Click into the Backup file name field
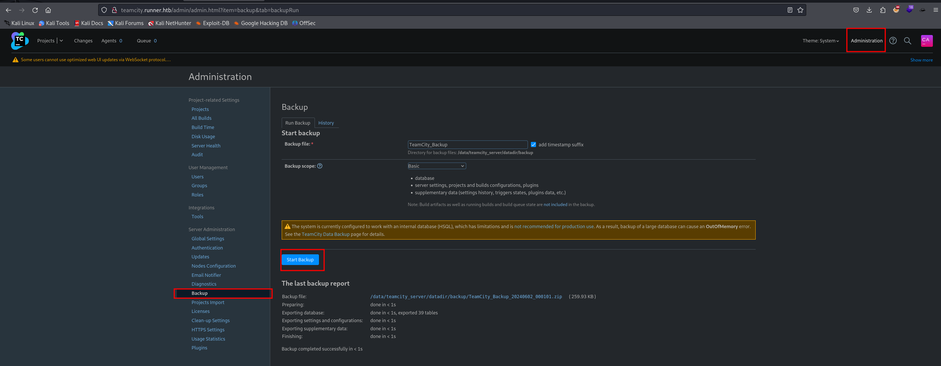The height and width of the screenshot is (366, 941). (467, 144)
